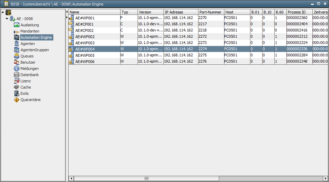Click the B.01 column header
329x182 pixels.
256,12
